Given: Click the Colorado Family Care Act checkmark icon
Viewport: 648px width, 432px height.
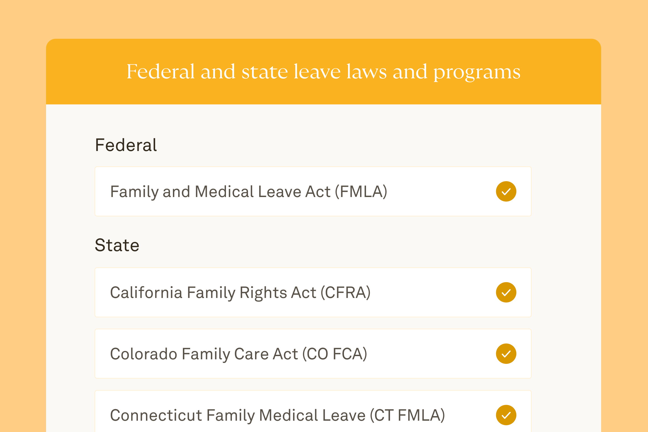Looking at the screenshot, I should pos(506,354).
